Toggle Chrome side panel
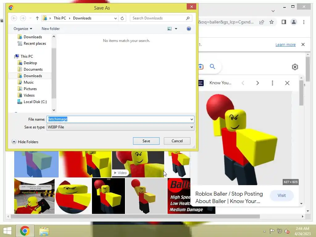Viewport: 316px width, 237px height. coord(284,22)
